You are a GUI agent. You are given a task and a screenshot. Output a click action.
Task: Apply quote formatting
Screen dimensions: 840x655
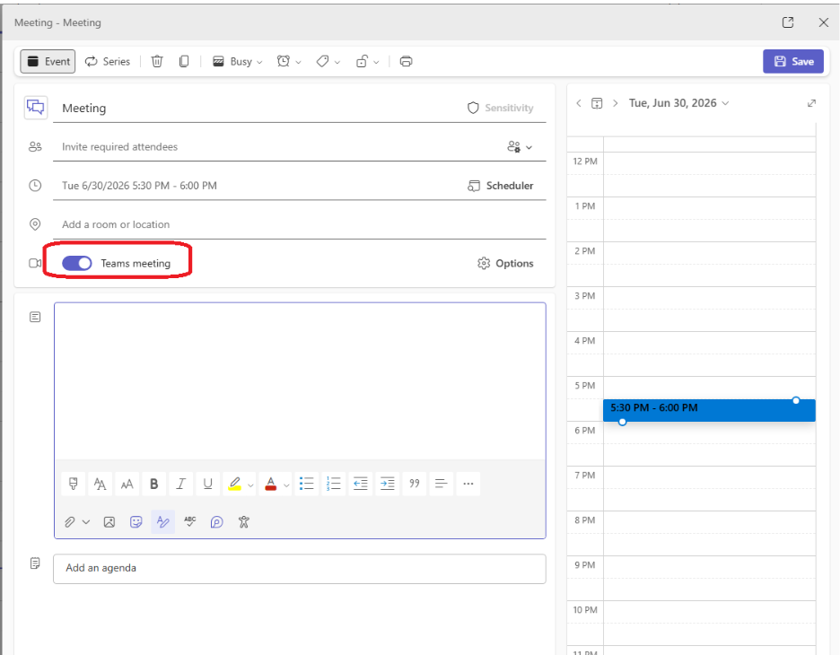coord(414,484)
